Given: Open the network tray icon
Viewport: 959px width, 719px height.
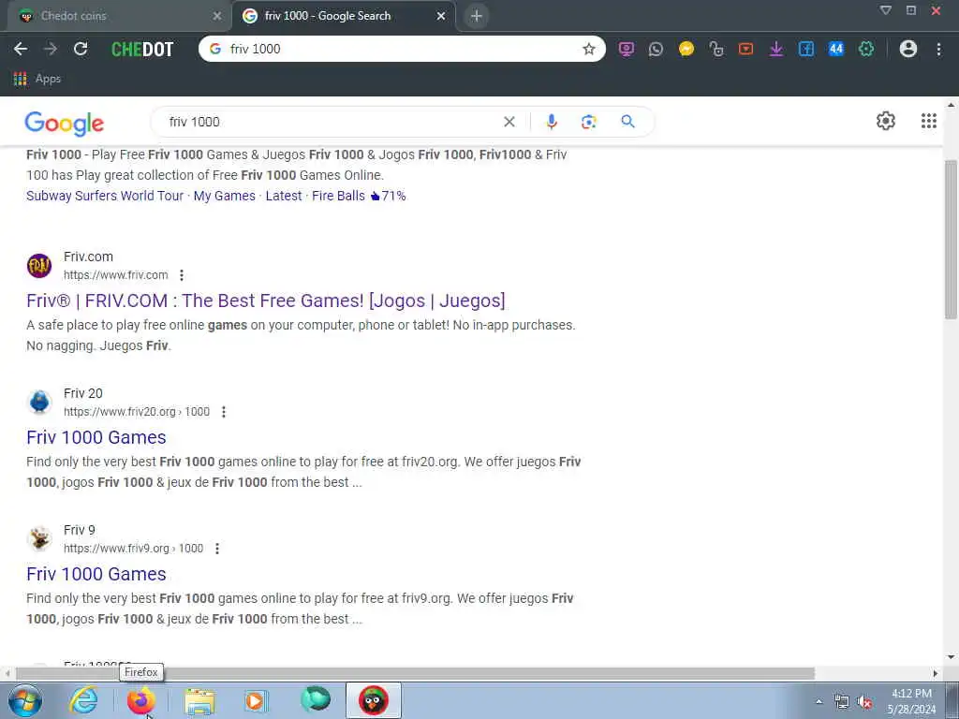Looking at the screenshot, I should coord(842,702).
